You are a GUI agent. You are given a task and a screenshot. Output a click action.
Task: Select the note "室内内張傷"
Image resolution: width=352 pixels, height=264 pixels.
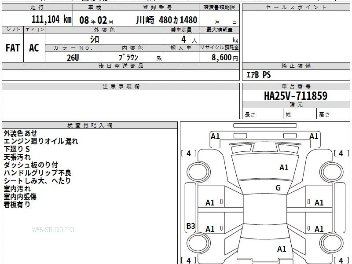(x=20, y=196)
